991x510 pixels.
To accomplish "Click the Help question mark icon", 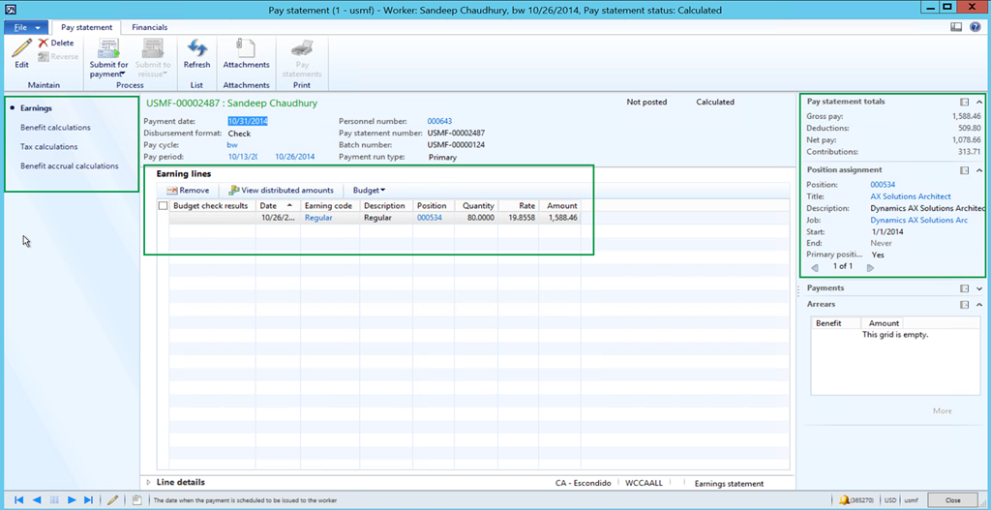I will 975,27.
